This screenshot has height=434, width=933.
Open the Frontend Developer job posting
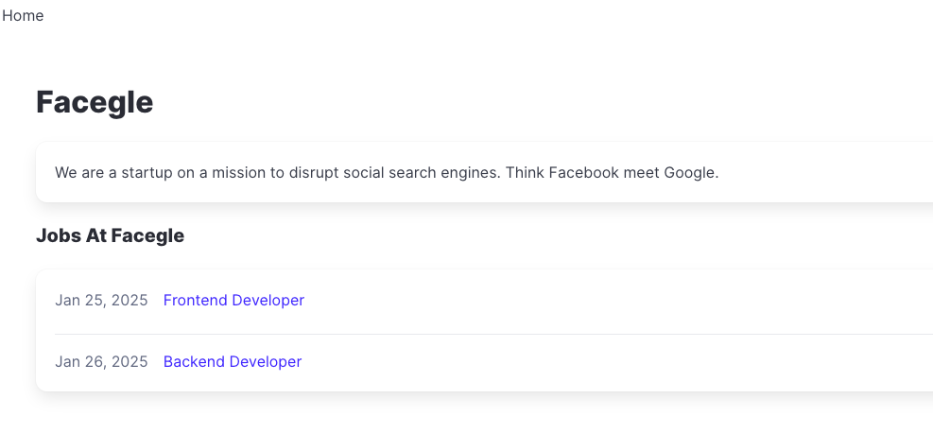[x=233, y=301]
